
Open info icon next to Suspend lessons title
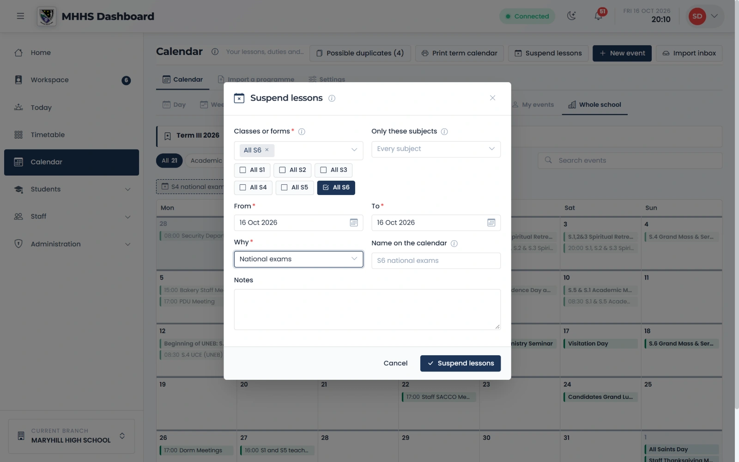coord(332,98)
